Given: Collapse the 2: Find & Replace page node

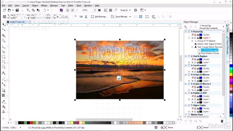Looking at the screenshot, I should pos(186,56).
